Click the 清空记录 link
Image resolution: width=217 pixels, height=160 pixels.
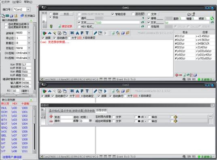(67, 26)
